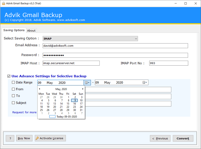The image size is (201, 149).
Task: Go to previous month in calendar
Action: pyautogui.click(x=39, y=89)
